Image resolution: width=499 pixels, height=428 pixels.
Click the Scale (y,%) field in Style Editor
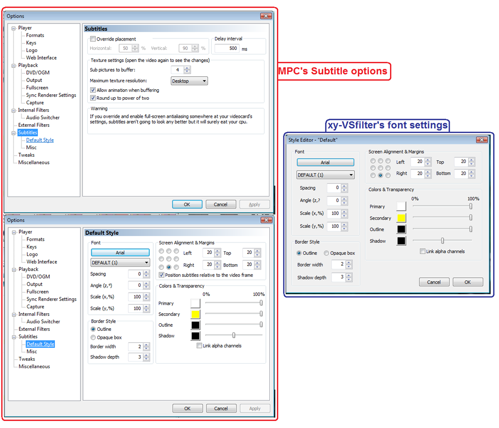(334, 226)
